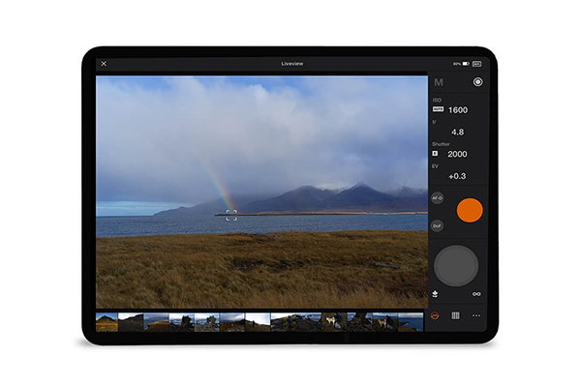Switch to the orange camera control tab
The width and height of the screenshot is (581, 387).
(437, 315)
